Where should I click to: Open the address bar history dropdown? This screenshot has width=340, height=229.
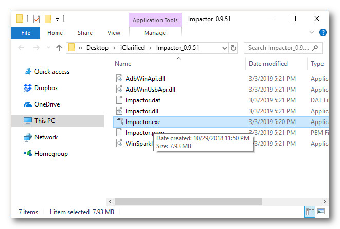click(224, 48)
